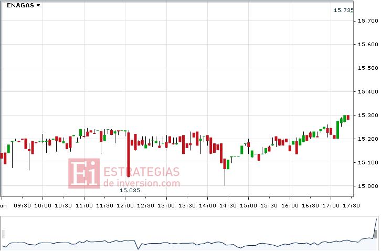
Task: Click the 15.700 price axis label
Action: click(x=368, y=21)
